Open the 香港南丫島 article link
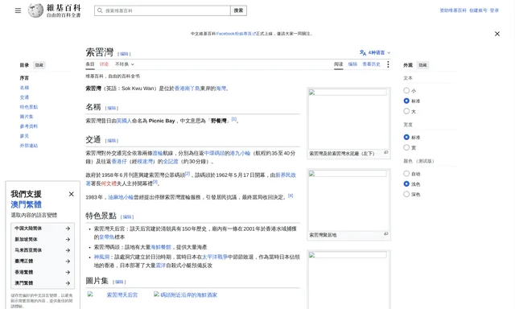 [x=187, y=89]
